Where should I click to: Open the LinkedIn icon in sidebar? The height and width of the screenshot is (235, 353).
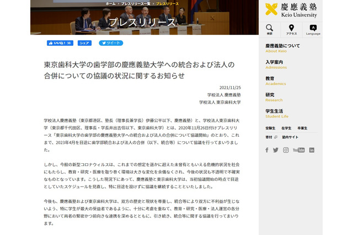pyautogui.click(x=312, y=150)
